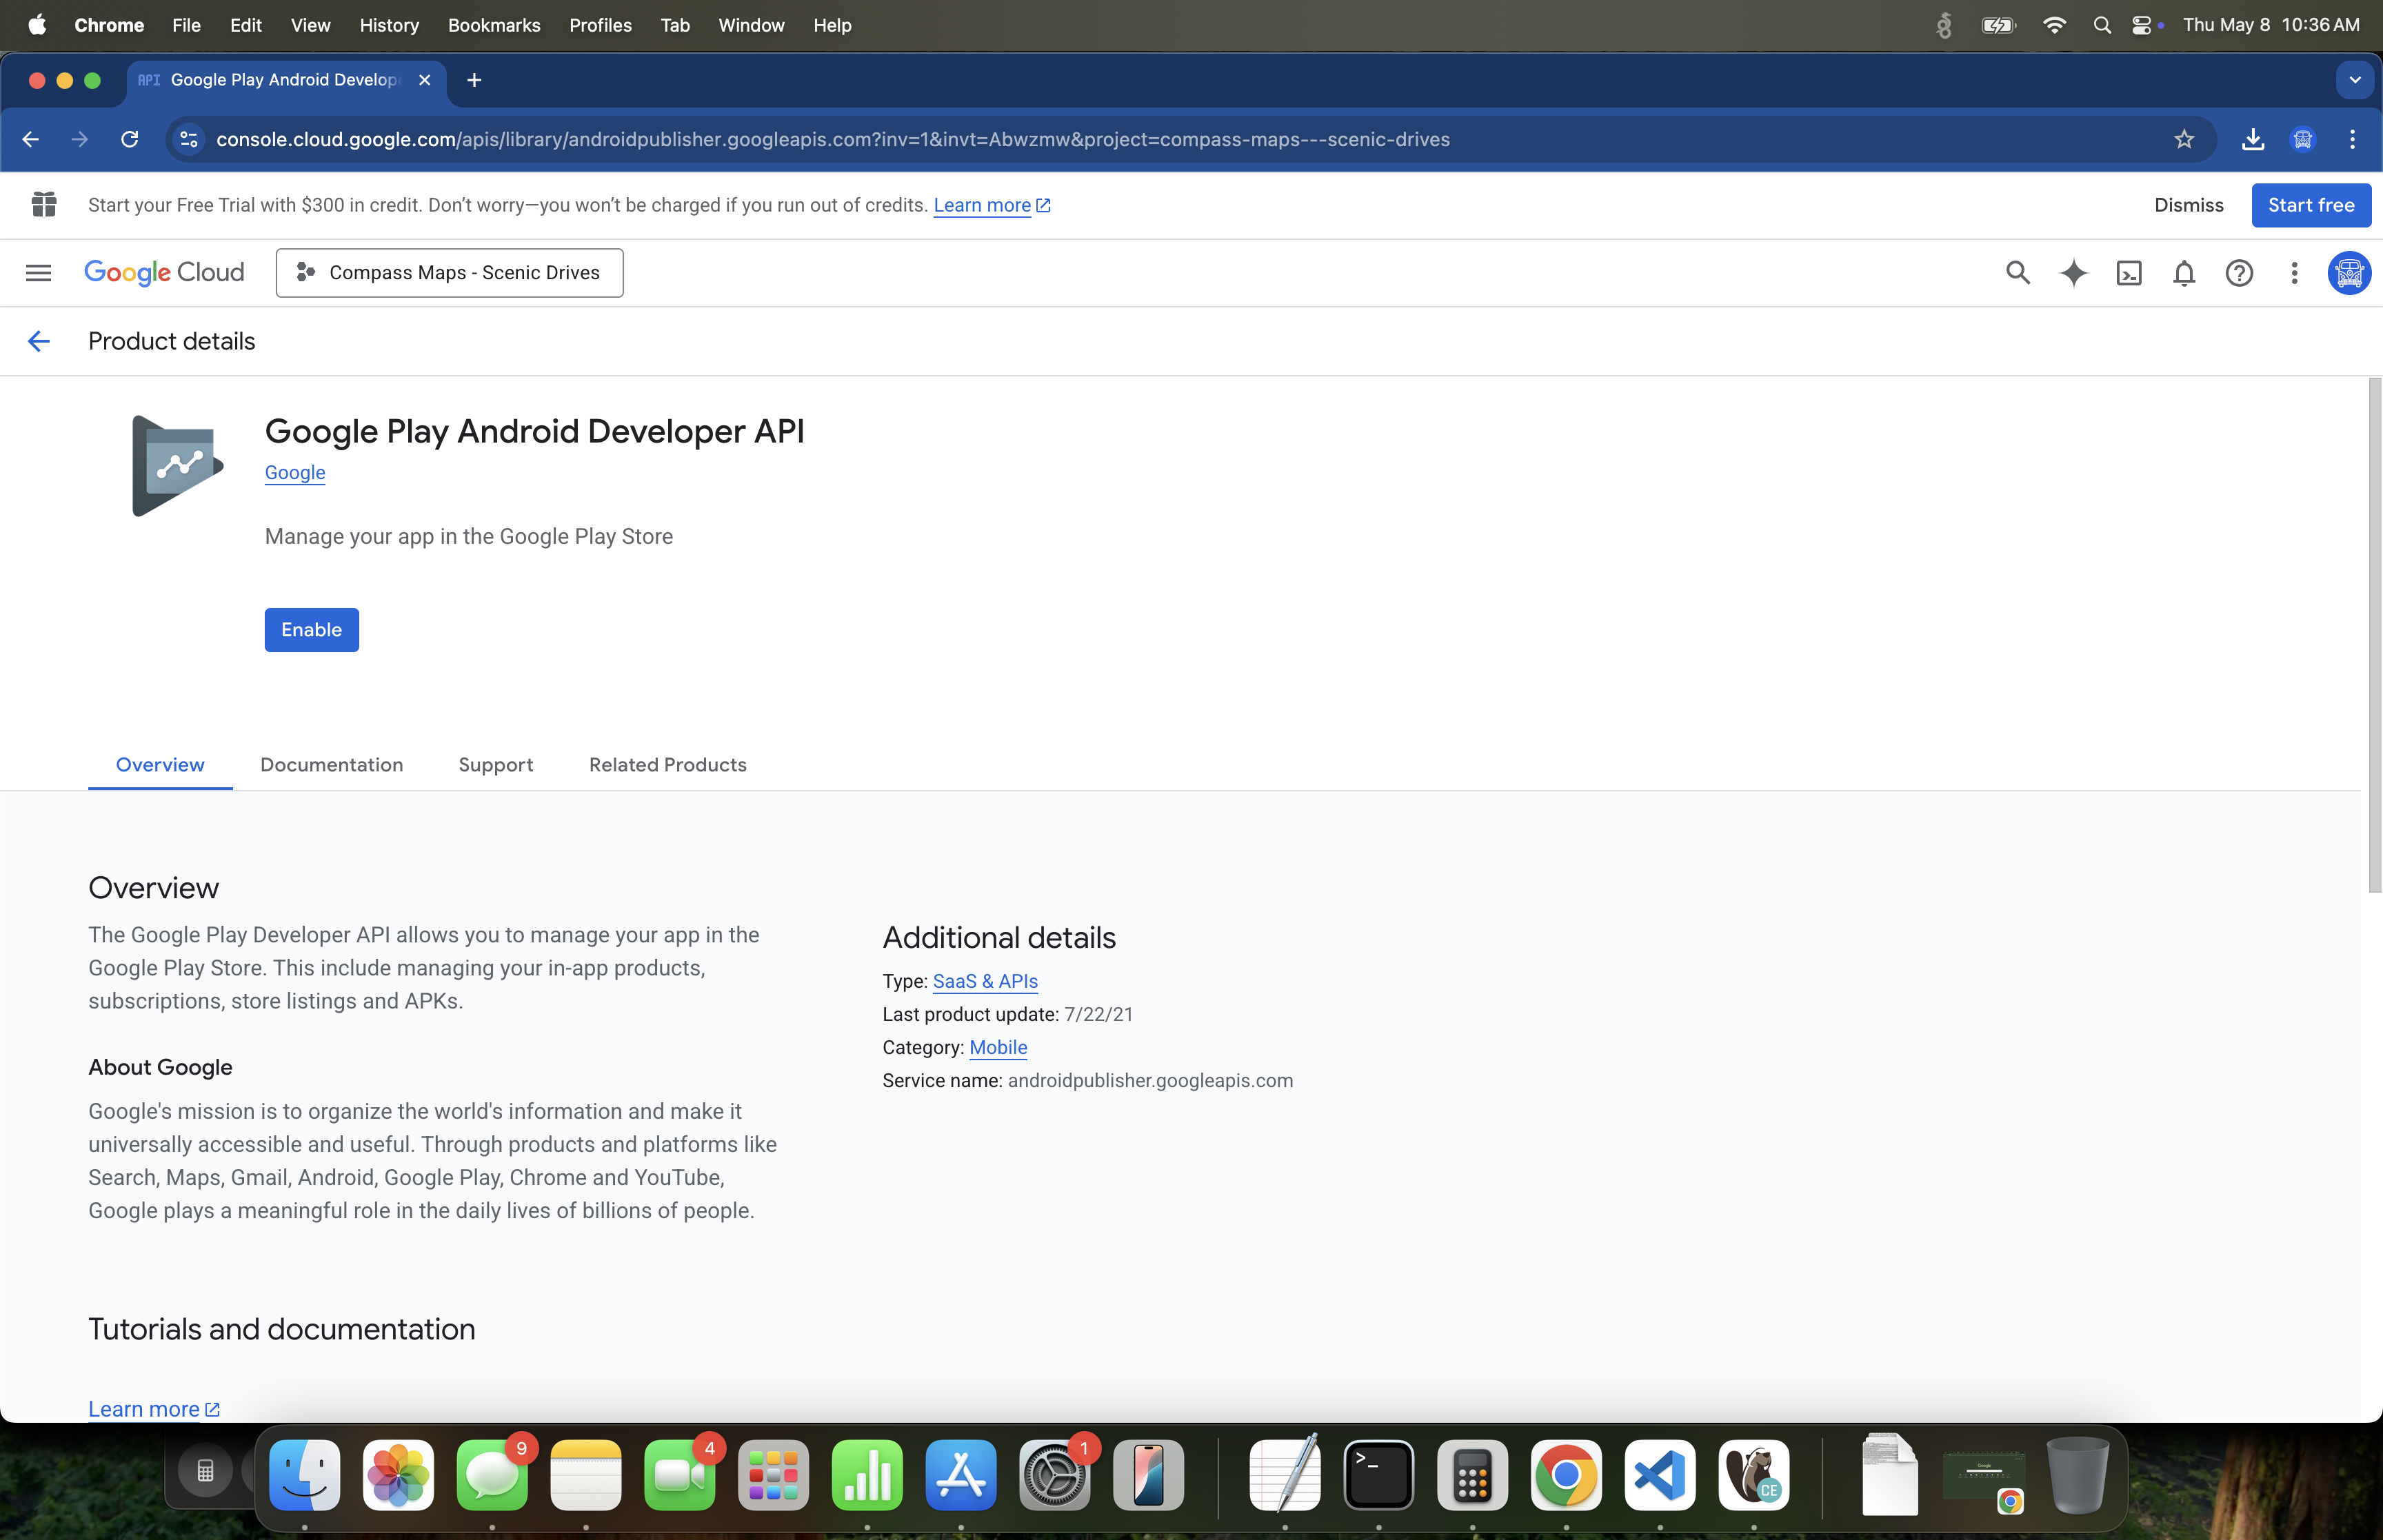
Task: Open the Gemini AI assistant sparkle icon
Action: pyautogui.click(x=2073, y=272)
